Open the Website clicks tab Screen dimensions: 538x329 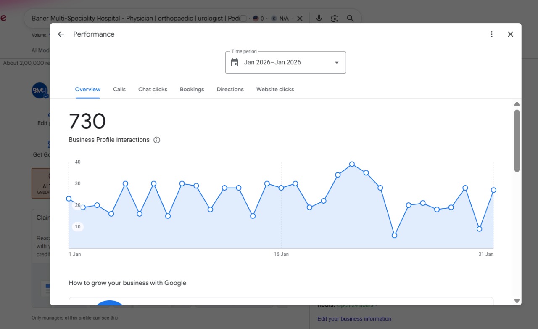coord(275,89)
